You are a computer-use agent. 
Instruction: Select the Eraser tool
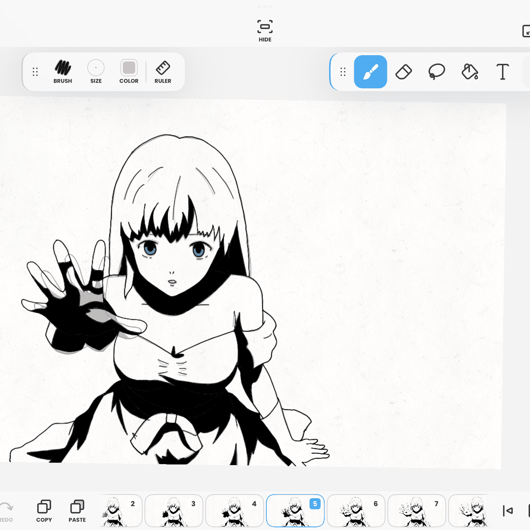click(404, 72)
